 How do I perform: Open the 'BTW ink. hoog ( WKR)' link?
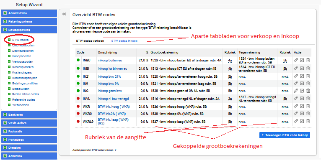(x=114, y=107)
